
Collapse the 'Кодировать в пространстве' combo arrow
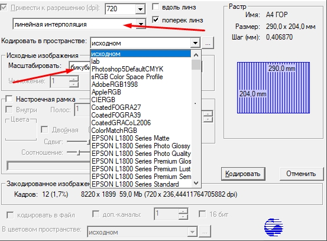click(195, 43)
